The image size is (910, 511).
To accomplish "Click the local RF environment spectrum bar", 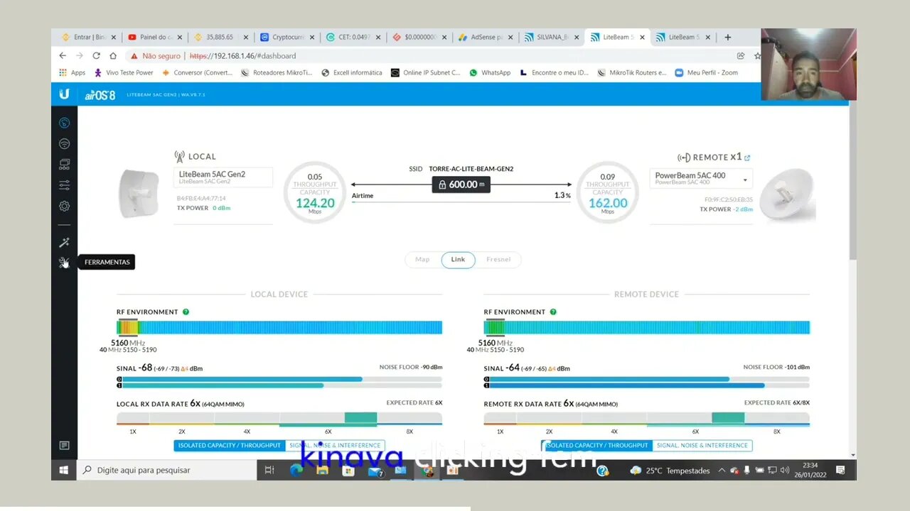I will coord(279,327).
